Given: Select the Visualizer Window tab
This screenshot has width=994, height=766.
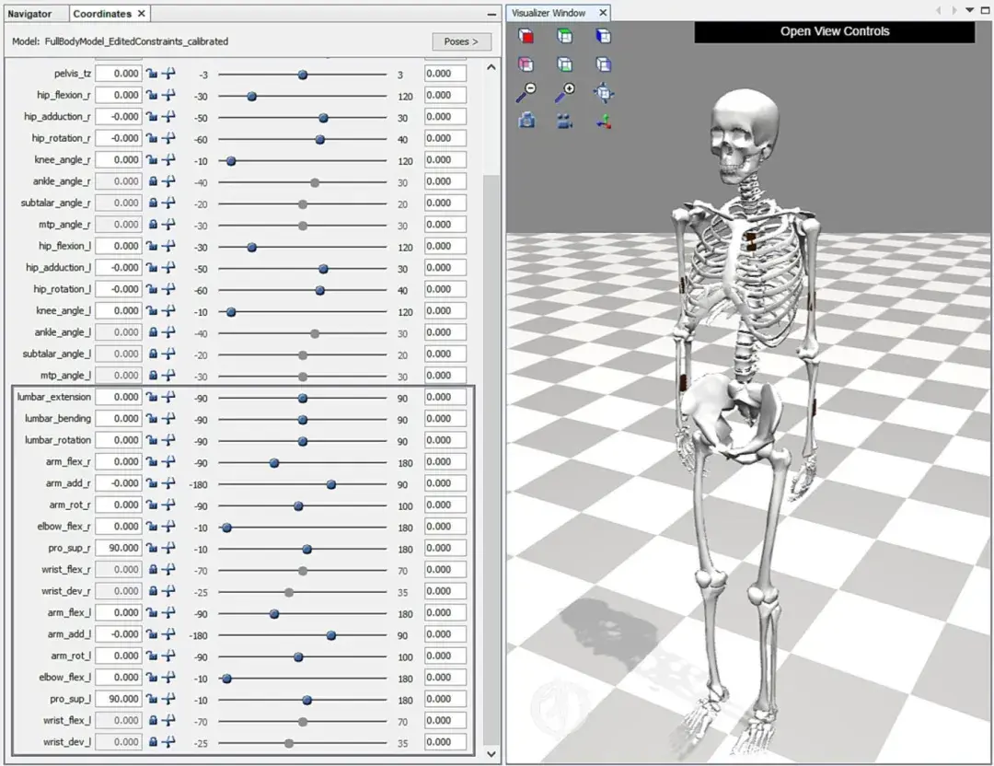Looking at the screenshot, I should point(549,13).
